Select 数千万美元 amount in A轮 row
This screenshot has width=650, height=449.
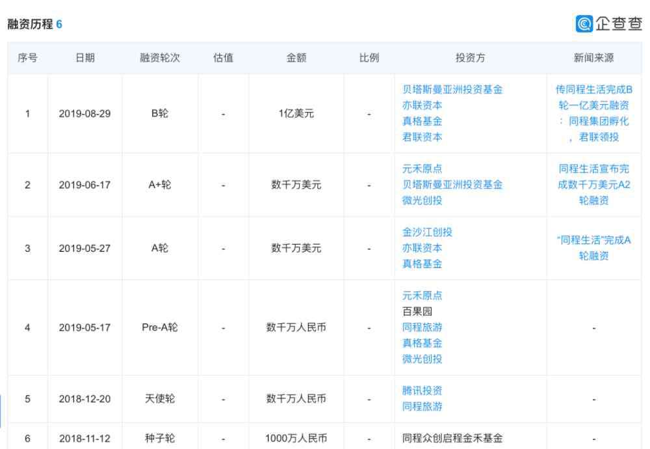click(296, 248)
